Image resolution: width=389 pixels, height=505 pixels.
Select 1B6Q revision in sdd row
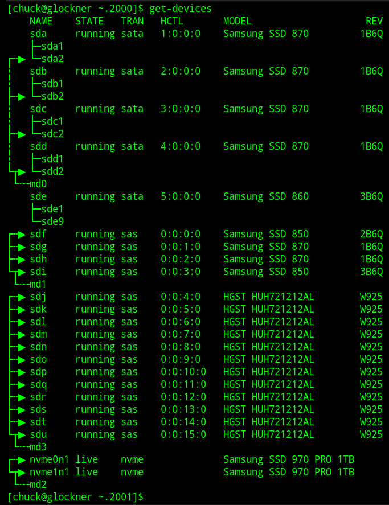pyautogui.click(x=371, y=146)
